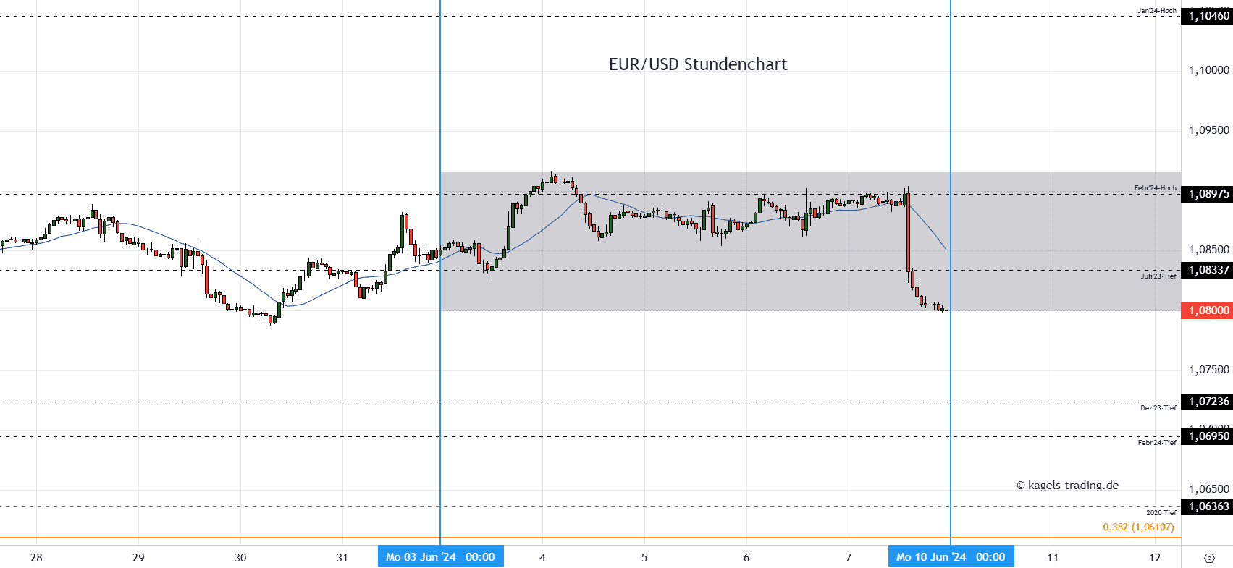Image resolution: width=1233 pixels, height=568 pixels.
Task: Click the red 1,08000 current price label
Action: click(x=1207, y=310)
